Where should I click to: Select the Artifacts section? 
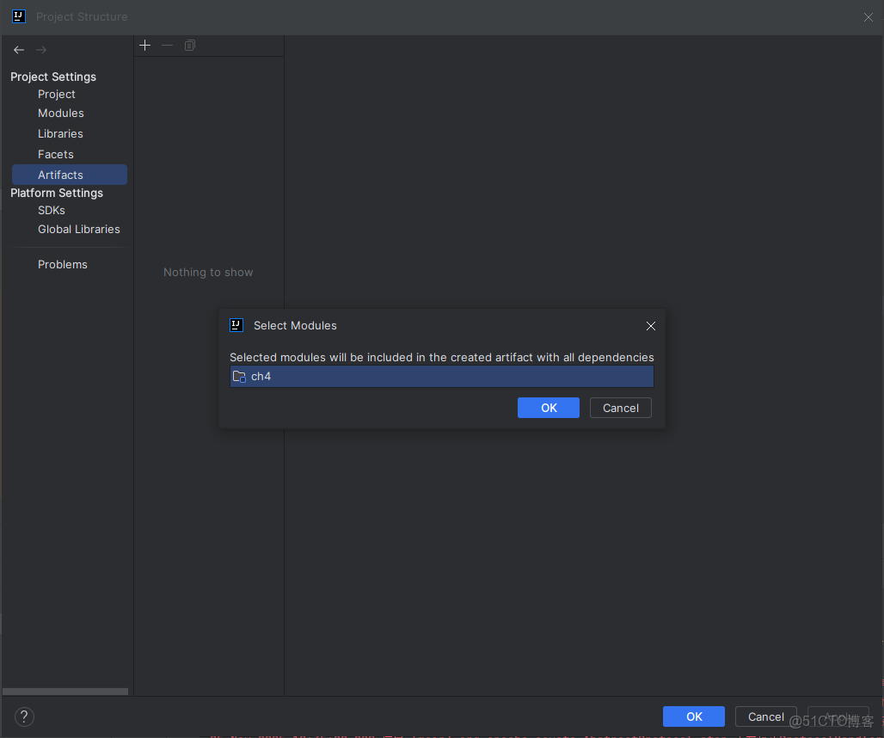click(60, 175)
